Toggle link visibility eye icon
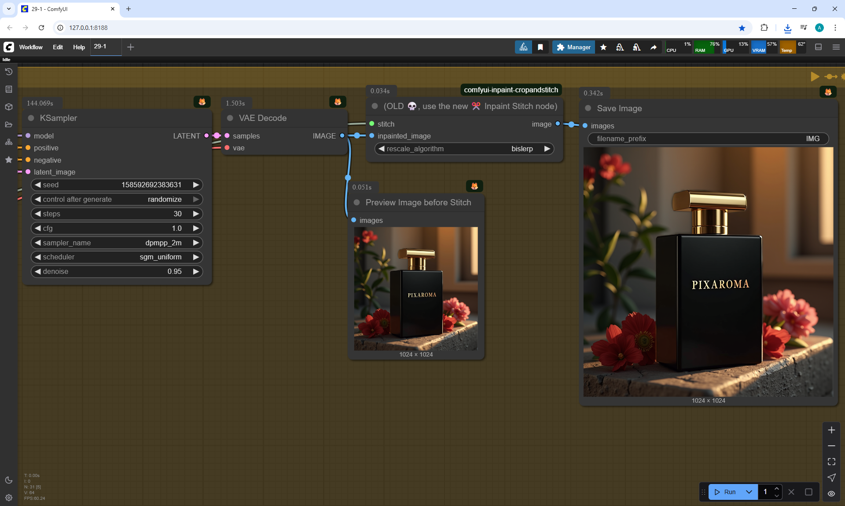The width and height of the screenshot is (845, 506). click(831, 494)
